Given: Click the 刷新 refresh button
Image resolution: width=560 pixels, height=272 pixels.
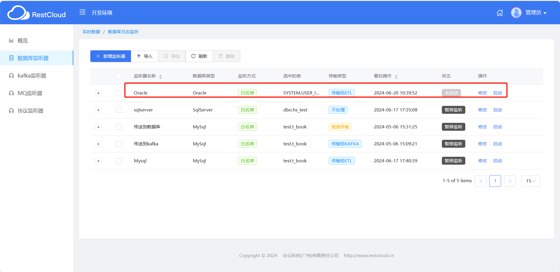Looking at the screenshot, I should click(x=199, y=56).
